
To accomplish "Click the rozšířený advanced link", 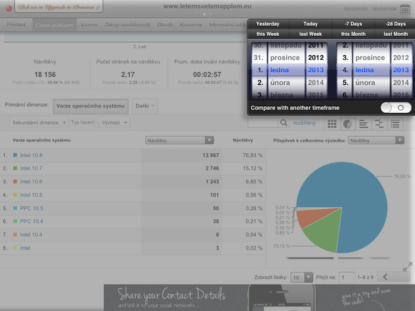I will [304, 123].
